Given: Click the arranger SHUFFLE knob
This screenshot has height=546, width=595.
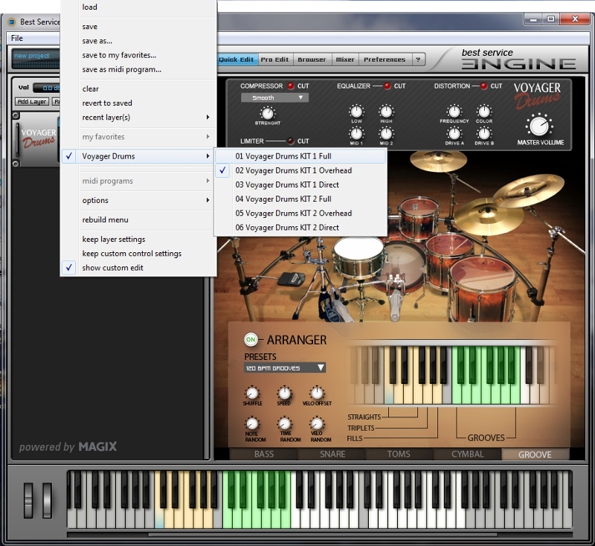Looking at the screenshot, I should 252,394.
